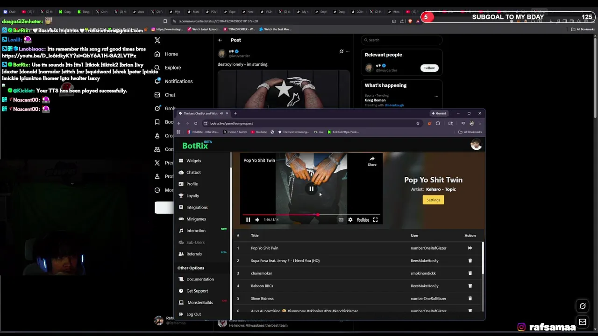Open Loyalty in BotRix sidebar

coord(192,196)
